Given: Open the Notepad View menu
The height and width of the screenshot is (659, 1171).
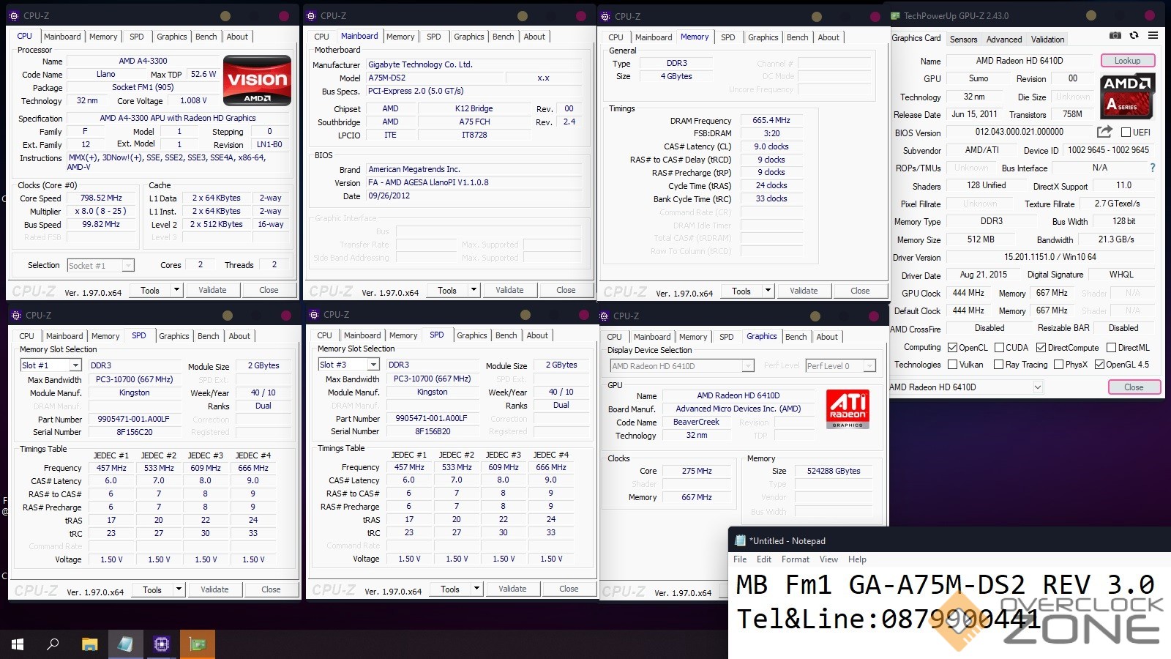Looking at the screenshot, I should pyautogui.click(x=828, y=559).
